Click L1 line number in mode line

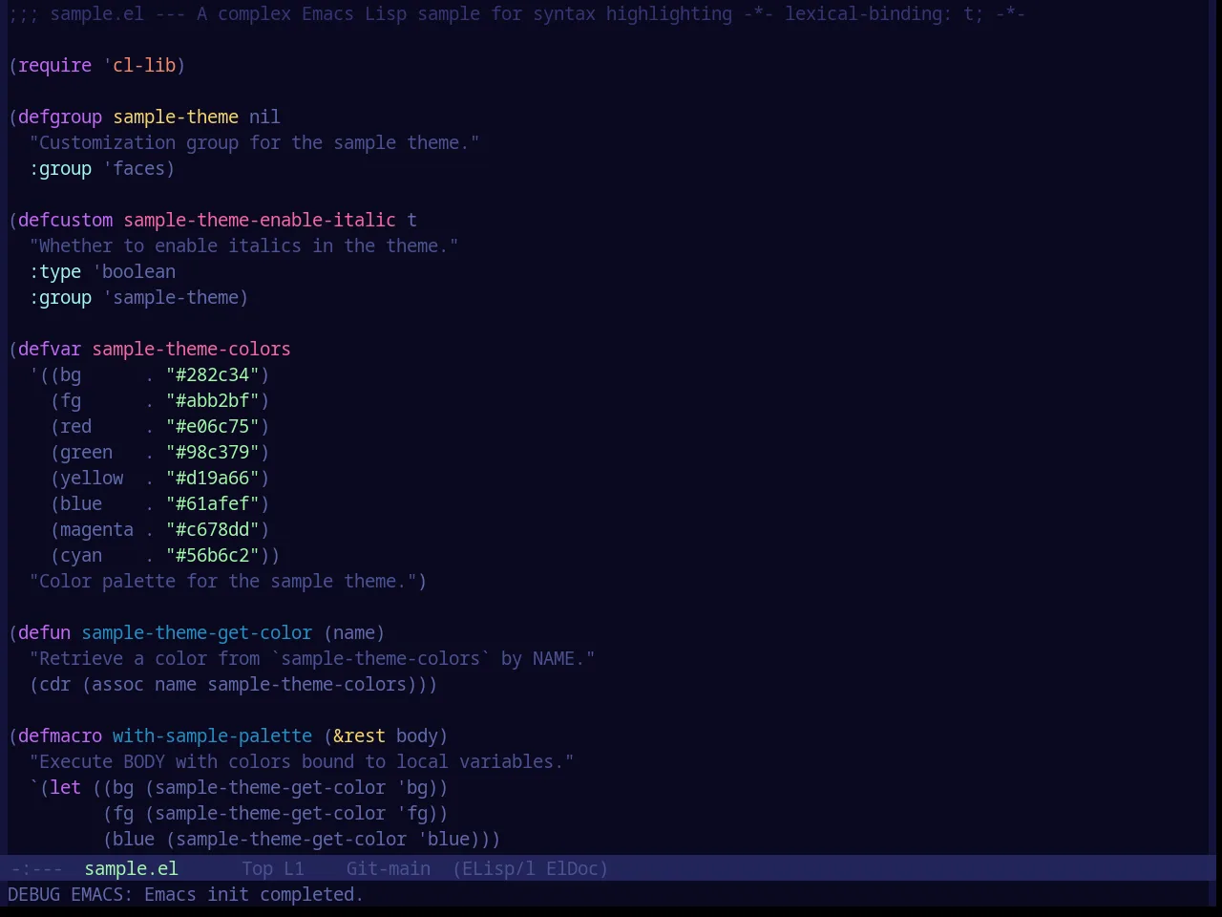coord(293,868)
